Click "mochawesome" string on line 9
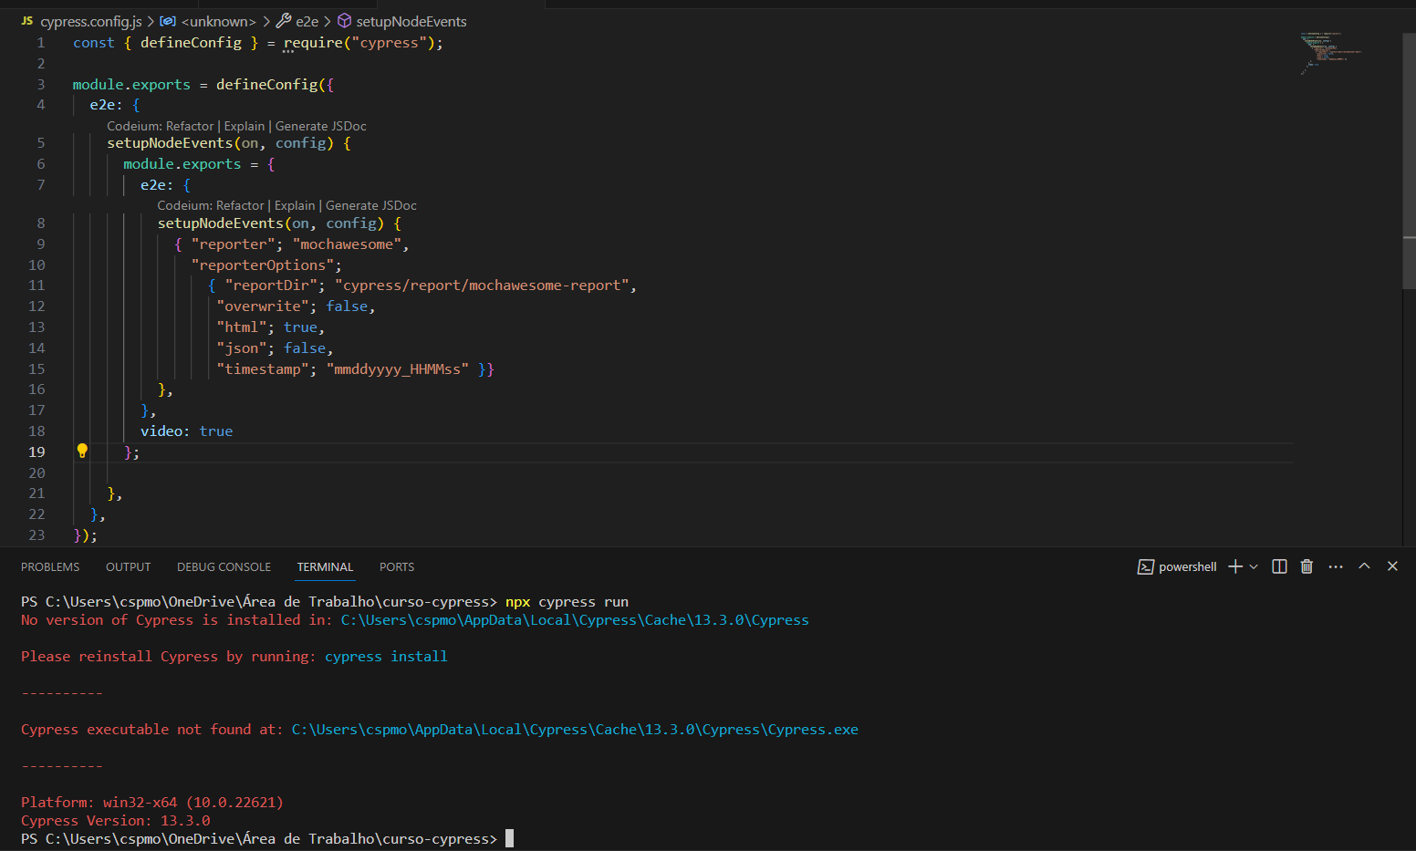1416x851 pixels. [347, 244]
